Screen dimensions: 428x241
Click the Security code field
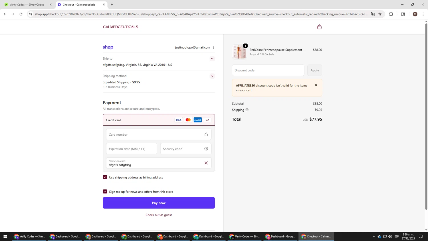click(186, 149)
